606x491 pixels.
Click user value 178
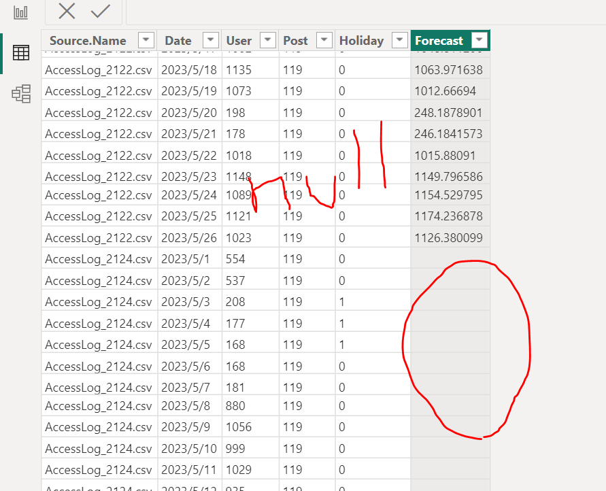click(x=235, y=134)
